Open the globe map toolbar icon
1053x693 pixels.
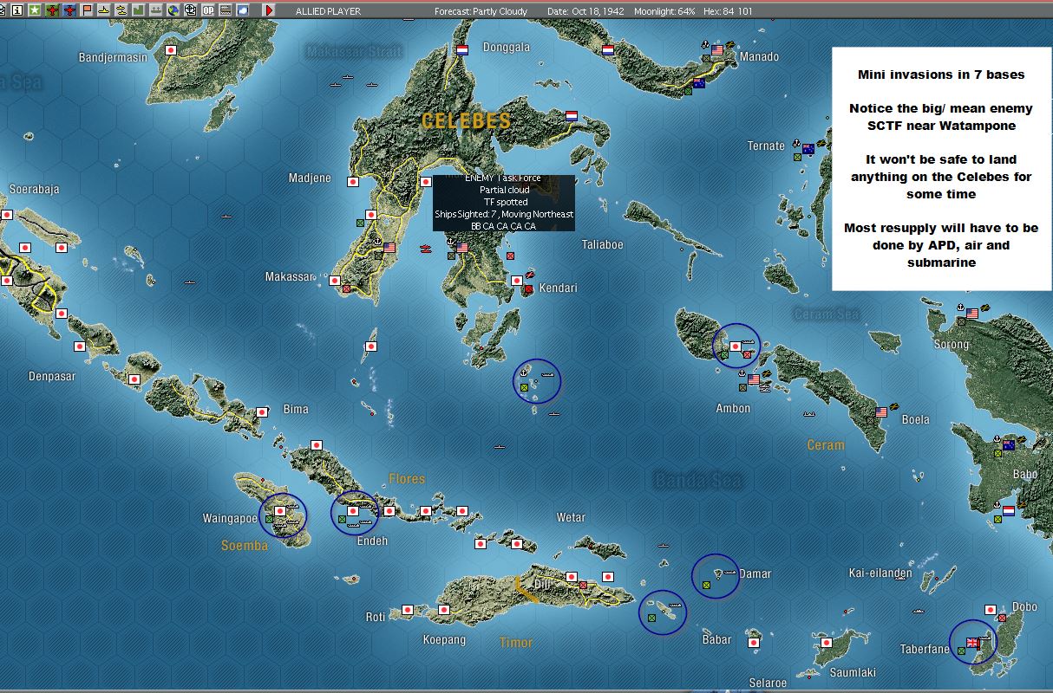173,10
